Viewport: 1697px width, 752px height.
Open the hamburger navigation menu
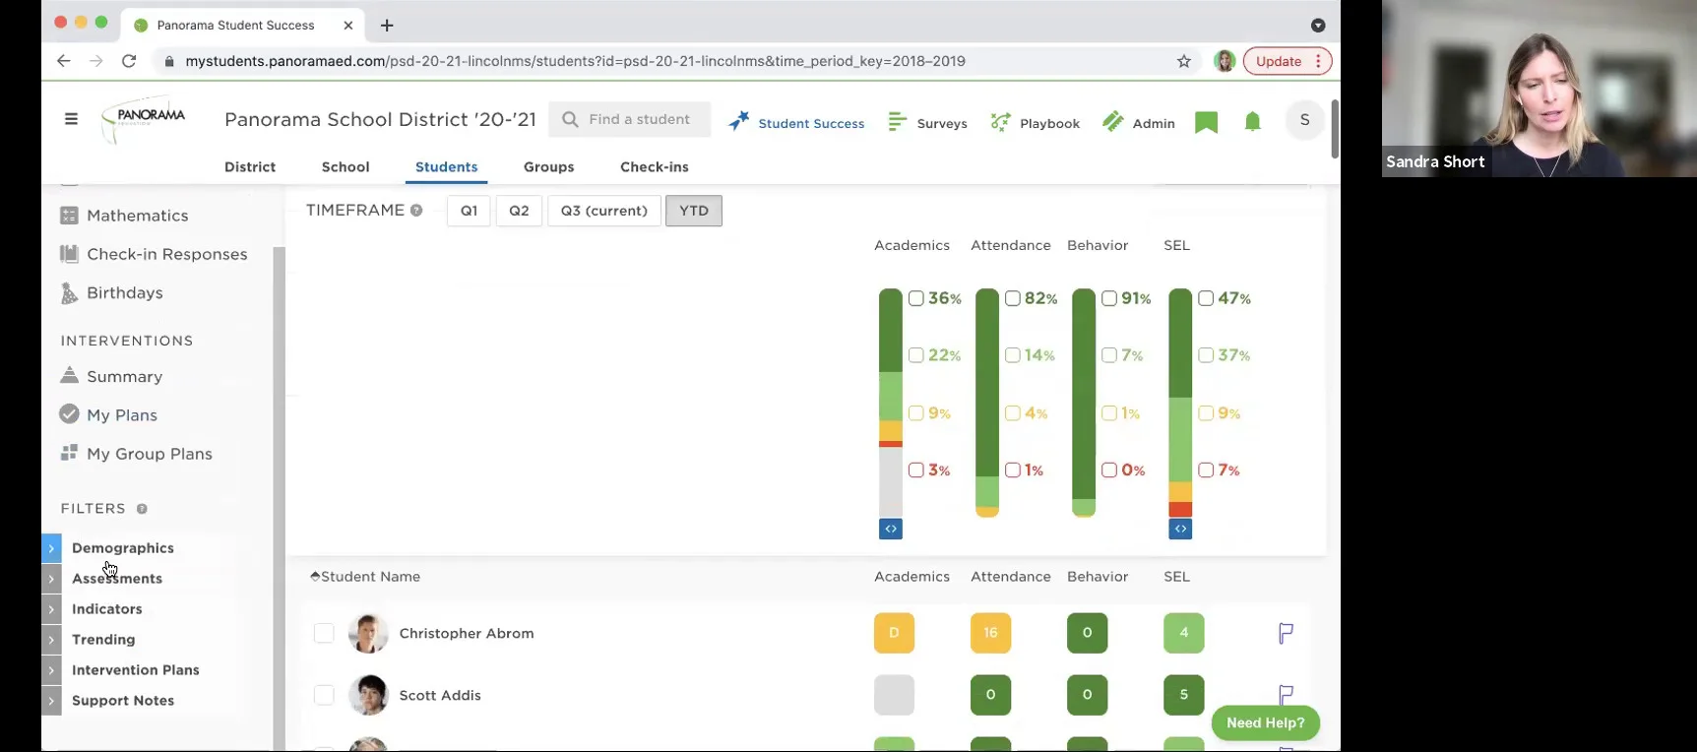(71, 119)
